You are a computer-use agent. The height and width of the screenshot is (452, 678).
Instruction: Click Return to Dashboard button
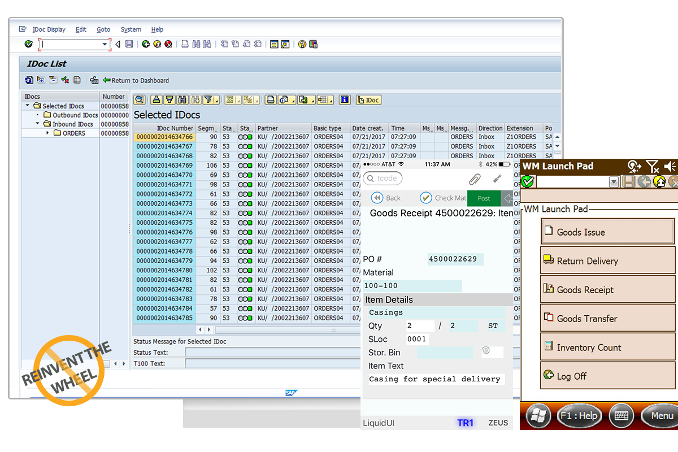pyautogui.click(x=136, y=80)
